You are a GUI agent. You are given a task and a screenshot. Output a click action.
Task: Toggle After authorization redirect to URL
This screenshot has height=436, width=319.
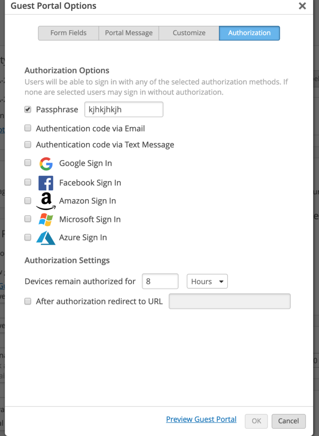28,301
